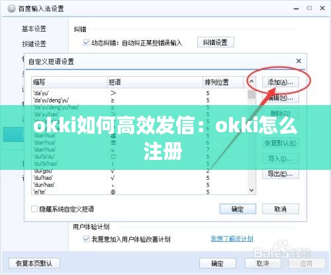Viewport: 331px width, 275px height.
Task: Close the 自定义短语设置 dialog
Action: pyautogui.click(x=299, y=61)
